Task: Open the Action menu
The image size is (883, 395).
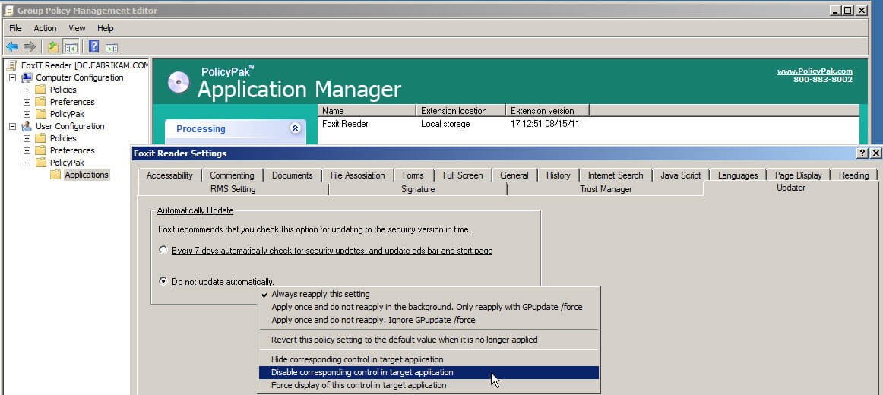Action: pos(45,28)
